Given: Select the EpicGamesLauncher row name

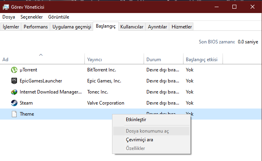Looking at the screenshot, I should (41, 81).
